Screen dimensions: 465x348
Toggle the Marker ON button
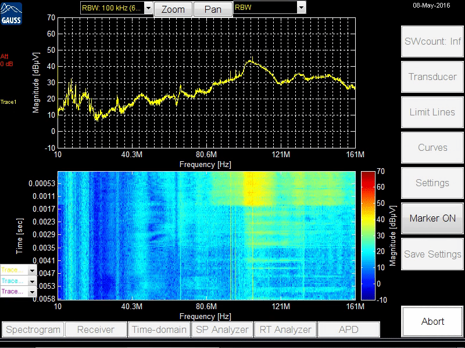pyautogui.click(x=432, y=219)
